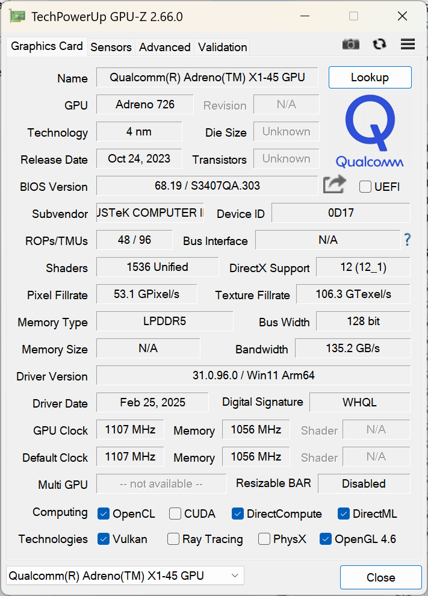The image size is (428, 596).
Task: Click the Bandwidth field 135.2 GB/s
Action: (x=353, y=348)
